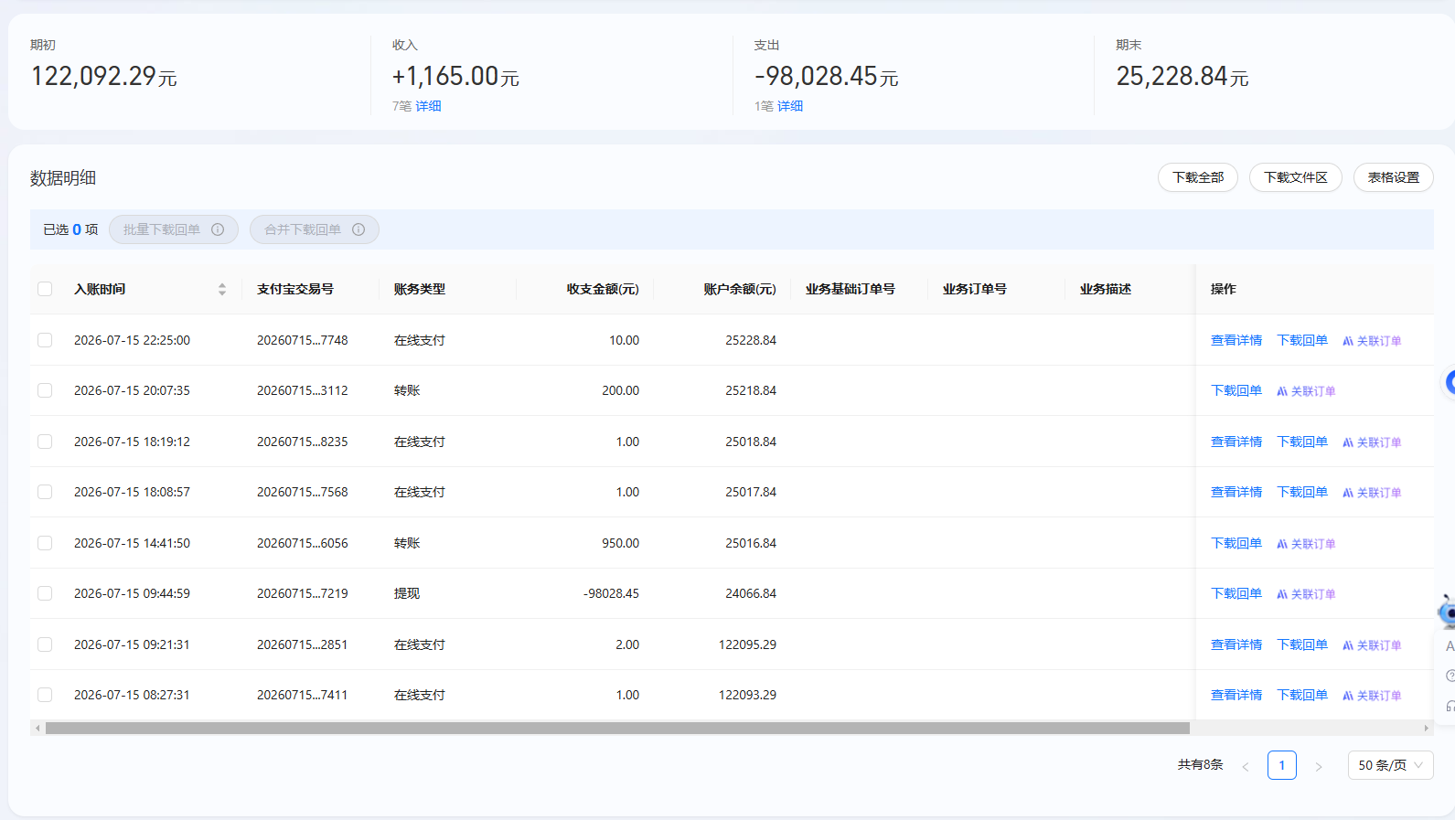Viewport: 1455px width, 820px height.
Task: Click the -98028.45 amount cell
Action: 611,593
